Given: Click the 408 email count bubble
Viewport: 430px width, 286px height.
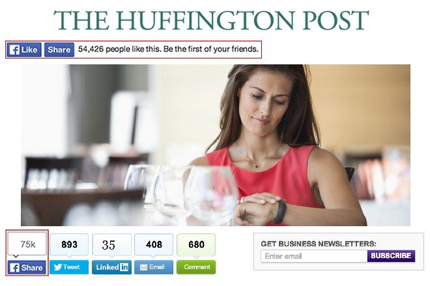Looking at the screenshot, I should coord(154,244).
